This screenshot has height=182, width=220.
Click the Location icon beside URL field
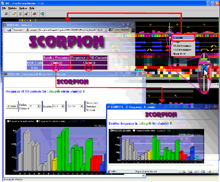pyautogui.click(x=28, y=30)
